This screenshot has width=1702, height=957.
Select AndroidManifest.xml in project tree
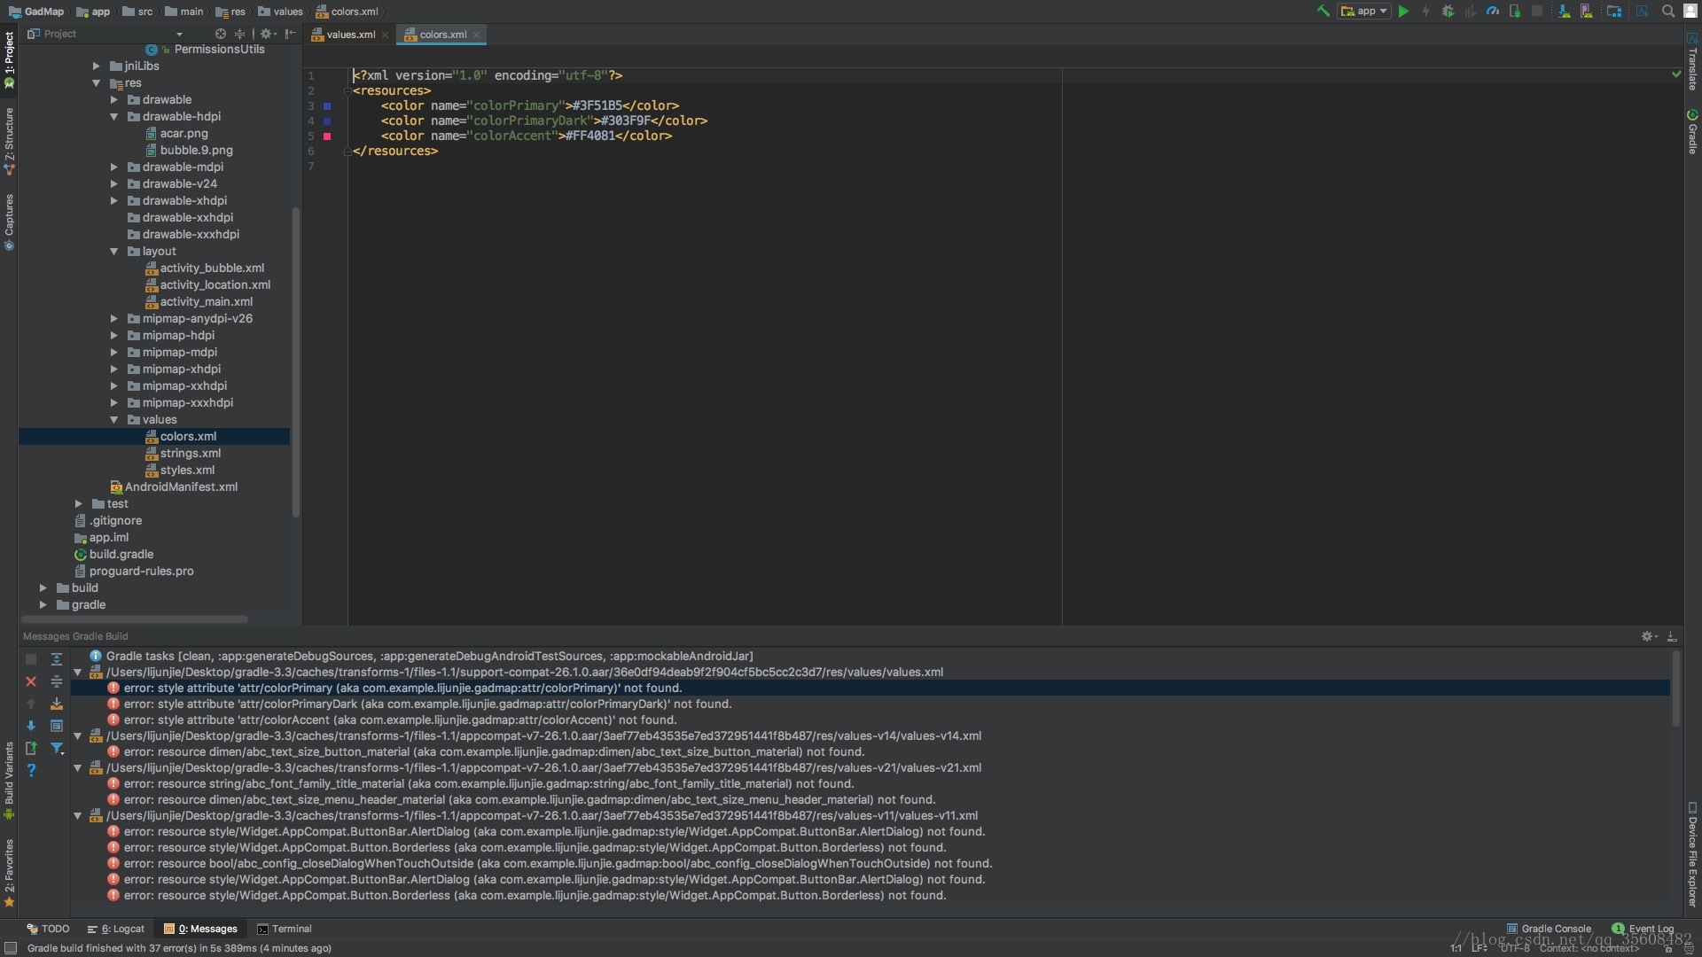pyautogui.click(x=174, y=487)
